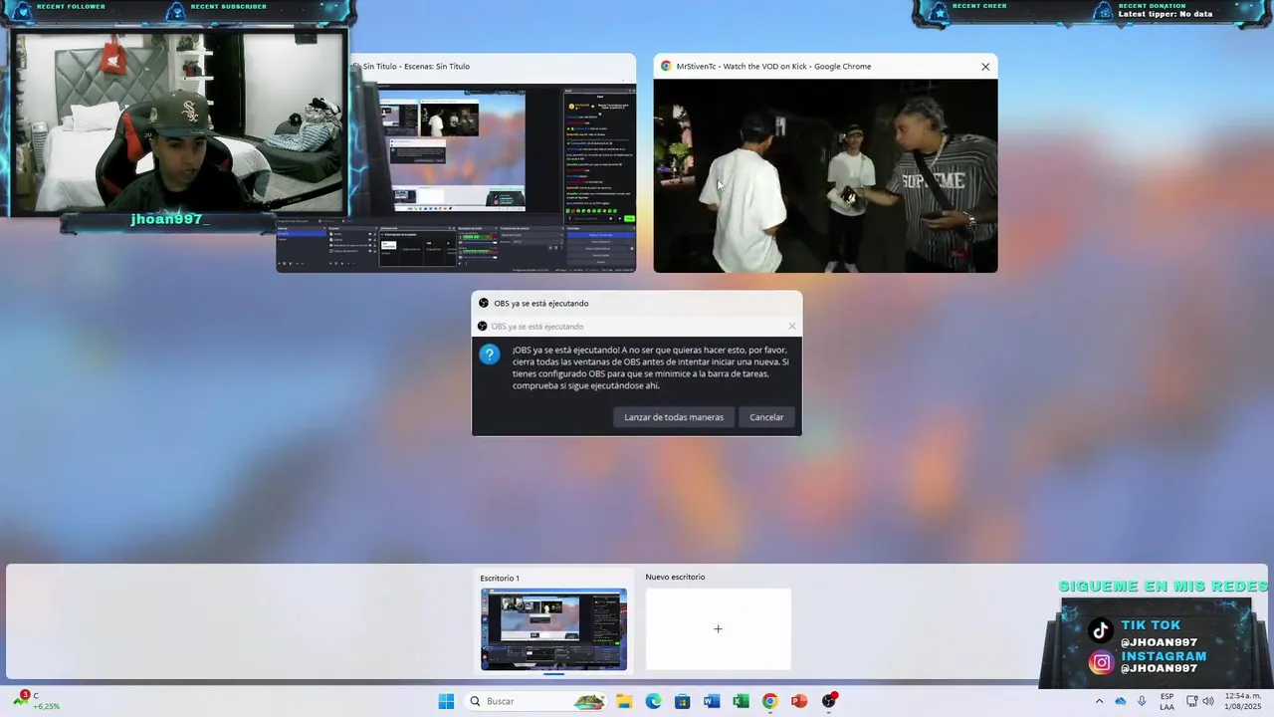Click Cancelar in the OBS dialog
This screenshot has height=717, width=1274.
click(766, 417)
